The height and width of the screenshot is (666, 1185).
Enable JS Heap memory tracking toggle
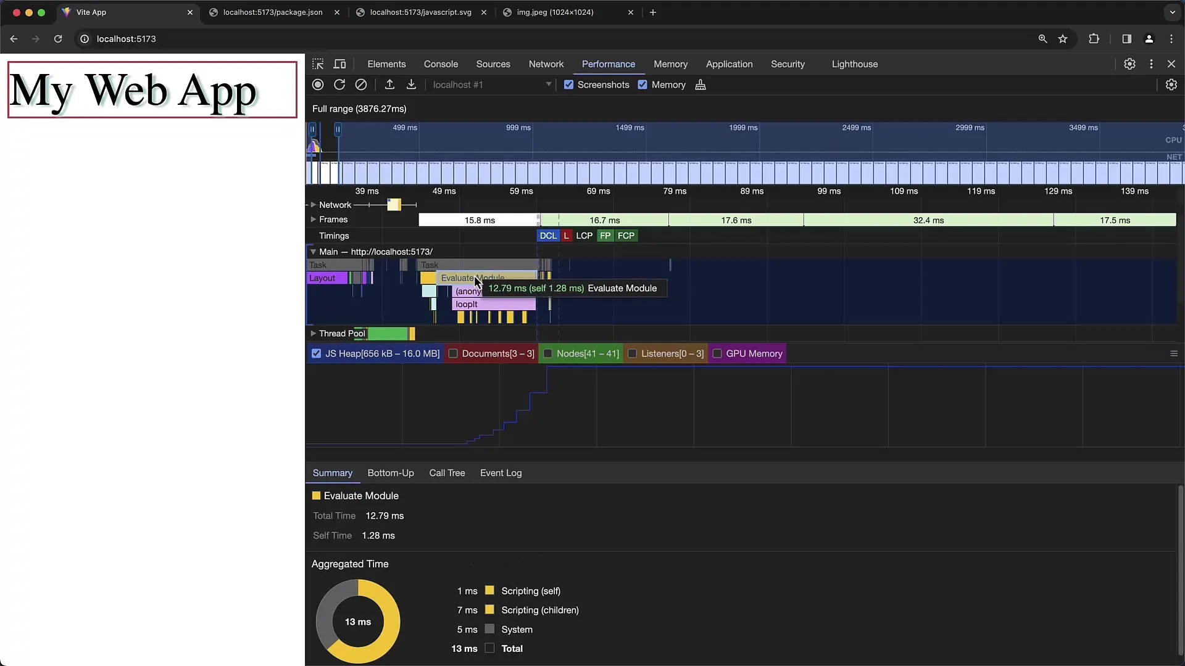tap(316, 354)
